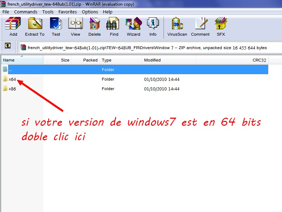Select the x86 folder
282x212 pixels.
12,89
